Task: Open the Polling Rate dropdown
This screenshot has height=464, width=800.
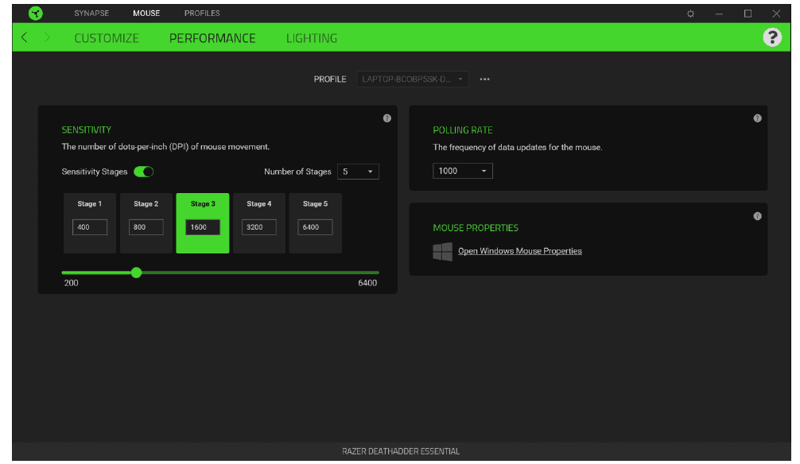Action: coord(462,170)
